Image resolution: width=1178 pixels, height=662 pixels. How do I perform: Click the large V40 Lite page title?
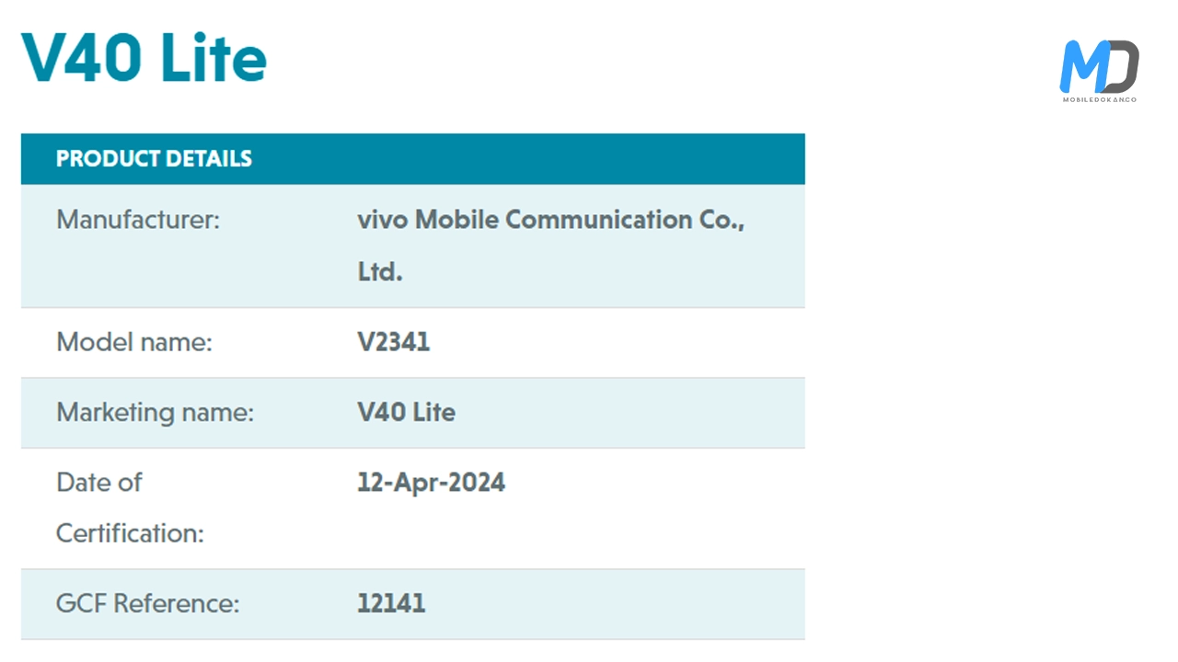(144, 57)
